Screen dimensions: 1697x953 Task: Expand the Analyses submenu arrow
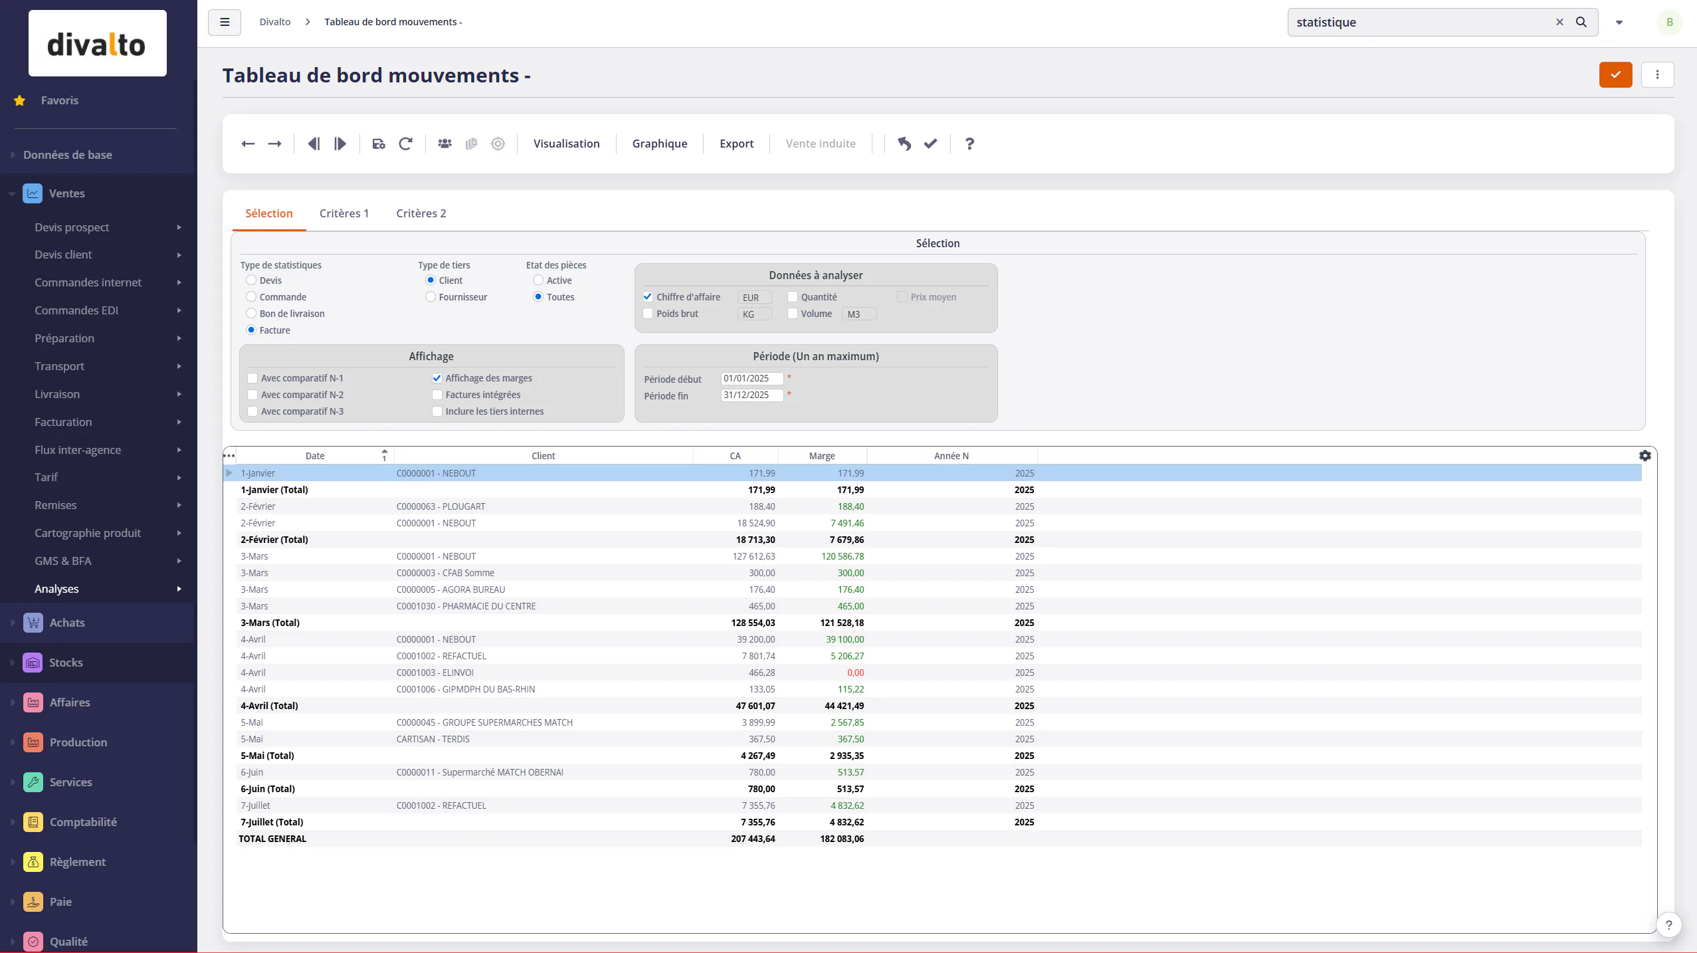pyautogui.click(x=178, y=589)
